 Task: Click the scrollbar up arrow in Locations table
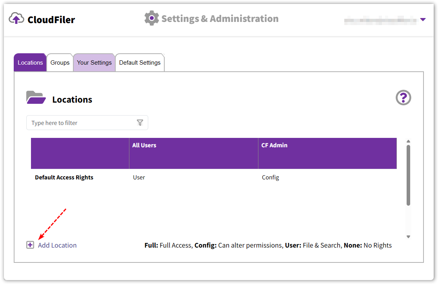coord(408,141)
